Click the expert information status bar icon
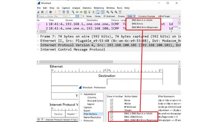 (38, 119)
